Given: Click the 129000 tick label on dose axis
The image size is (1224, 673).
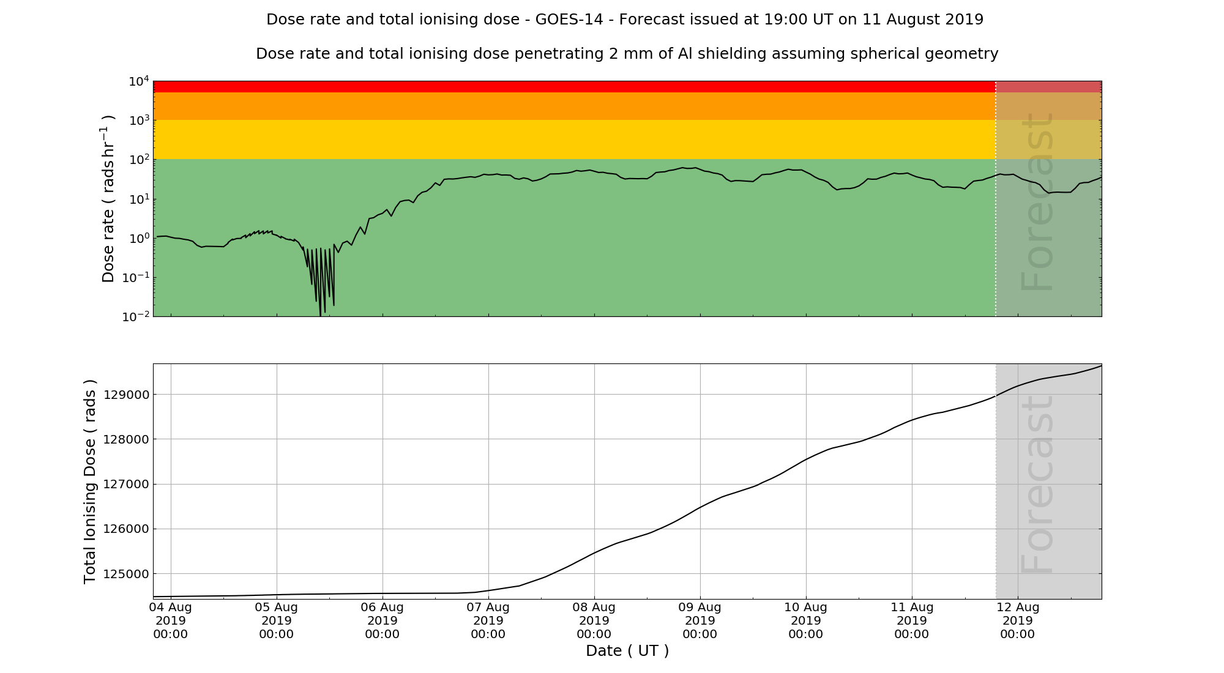Looking at the screenshot, I should 127,395.
